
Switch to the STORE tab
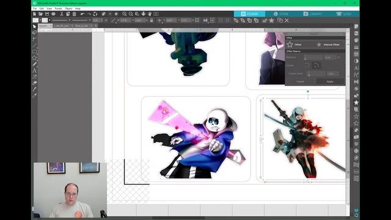[x=281, y=14]
